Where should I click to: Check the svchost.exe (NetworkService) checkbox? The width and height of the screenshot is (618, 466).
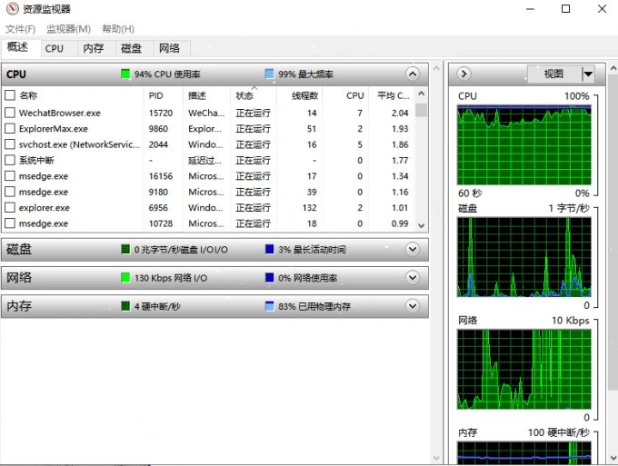pyautogui.click(x=10, y=144)
